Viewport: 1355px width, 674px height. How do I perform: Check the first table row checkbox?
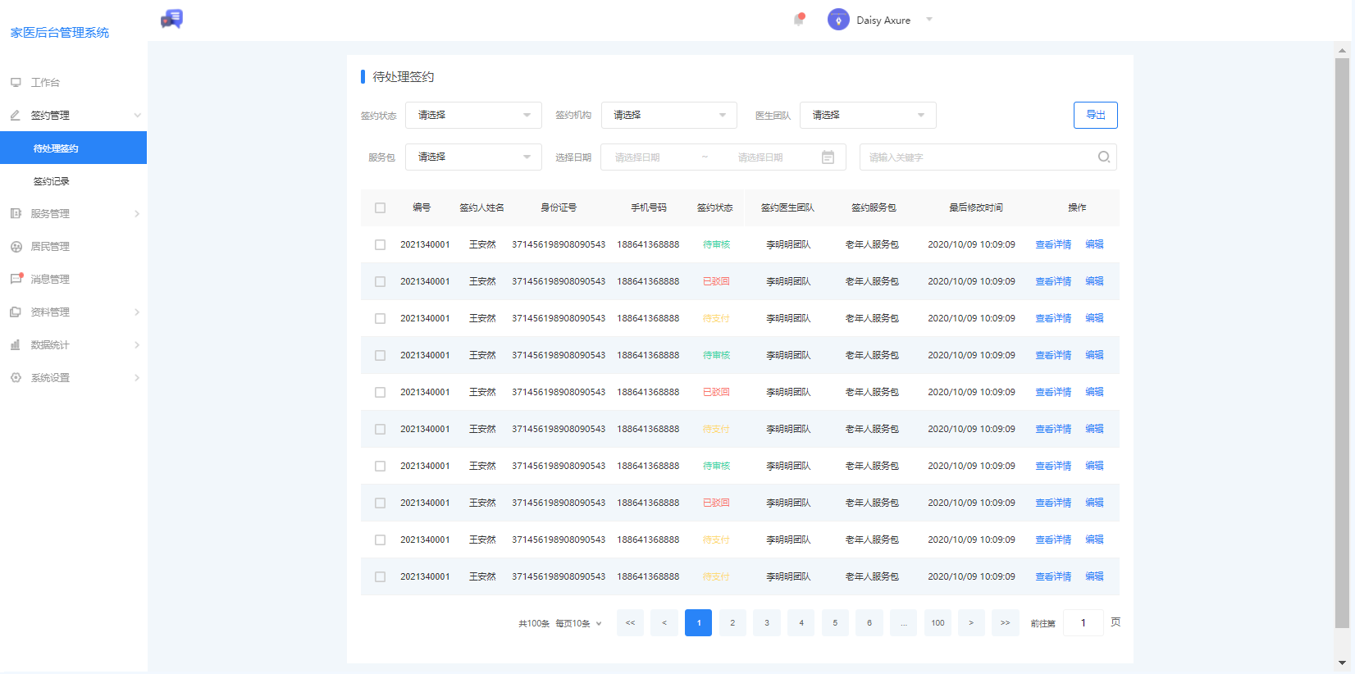pos(380,244)
